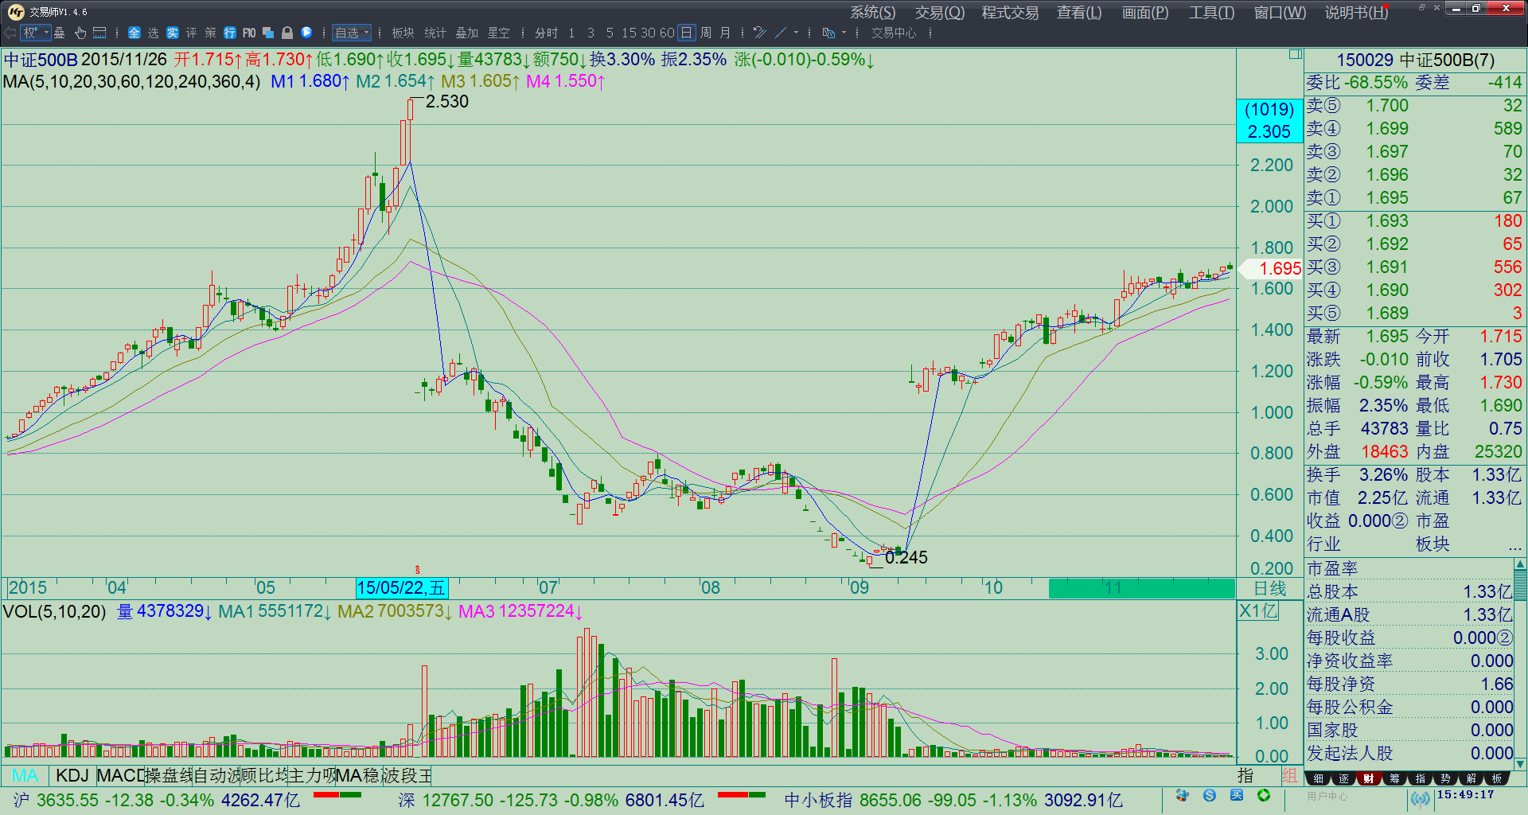Open the 交易(Q) menu
The image size is (1528, 815).
click(x=939, y=13)
